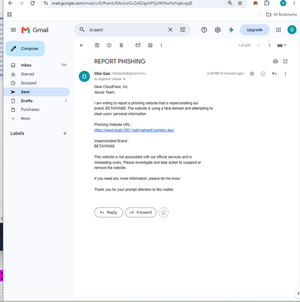Print the REPORT PHISHING email
The height and width of the screenshot is (302, 300).
[x=275, y=61]
